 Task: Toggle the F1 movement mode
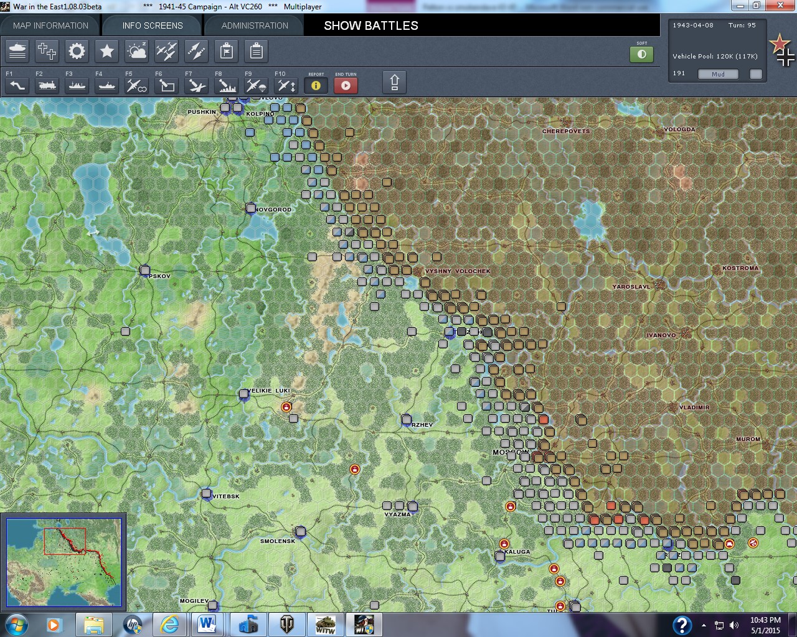[x=17, y=86]
